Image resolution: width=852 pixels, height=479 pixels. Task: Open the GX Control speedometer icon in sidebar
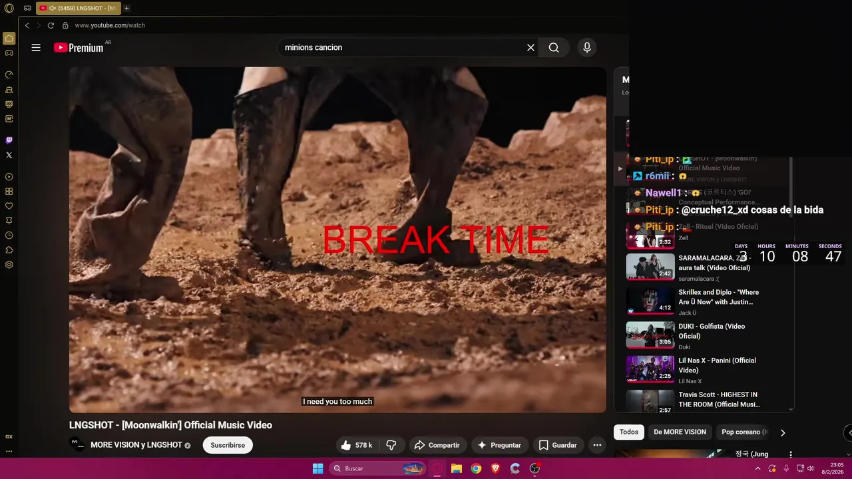pyautogui.click(x=9, y=74)
